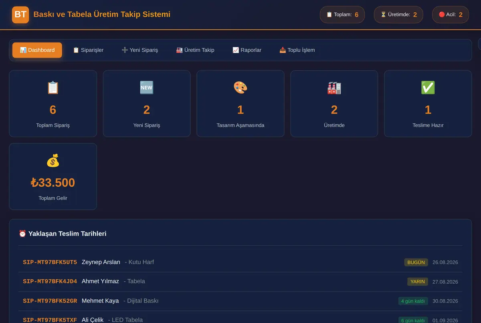Click the NEW icon in Yeni Sipariş card

147,88
